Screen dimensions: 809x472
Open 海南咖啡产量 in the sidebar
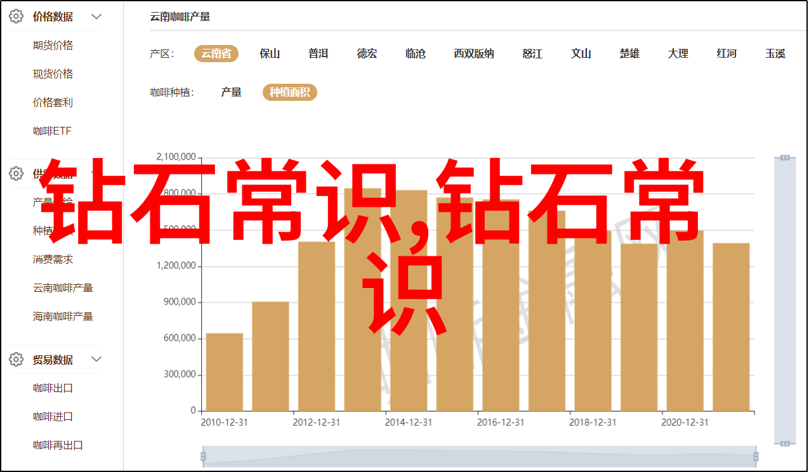pyautogui.click(x=63, y=316)
